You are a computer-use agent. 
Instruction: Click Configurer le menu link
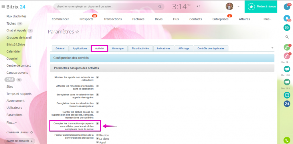point(17,133)
